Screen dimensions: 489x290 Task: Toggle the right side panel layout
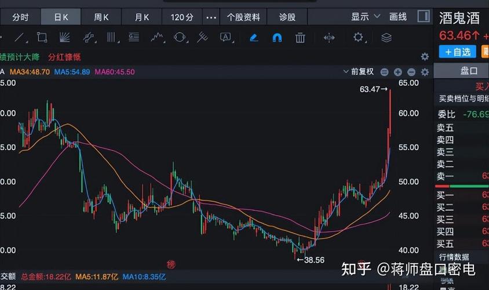[424, 17]
